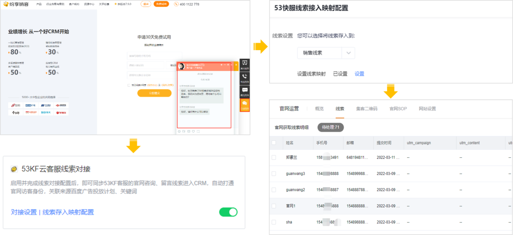Switch to the 线索 tab
The image size is (513, 235).
340,108
